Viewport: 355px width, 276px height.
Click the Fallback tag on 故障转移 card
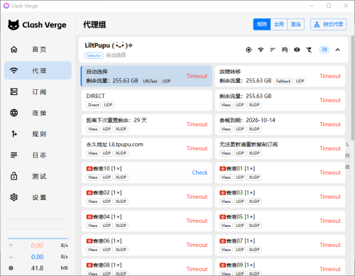[283, 81]
